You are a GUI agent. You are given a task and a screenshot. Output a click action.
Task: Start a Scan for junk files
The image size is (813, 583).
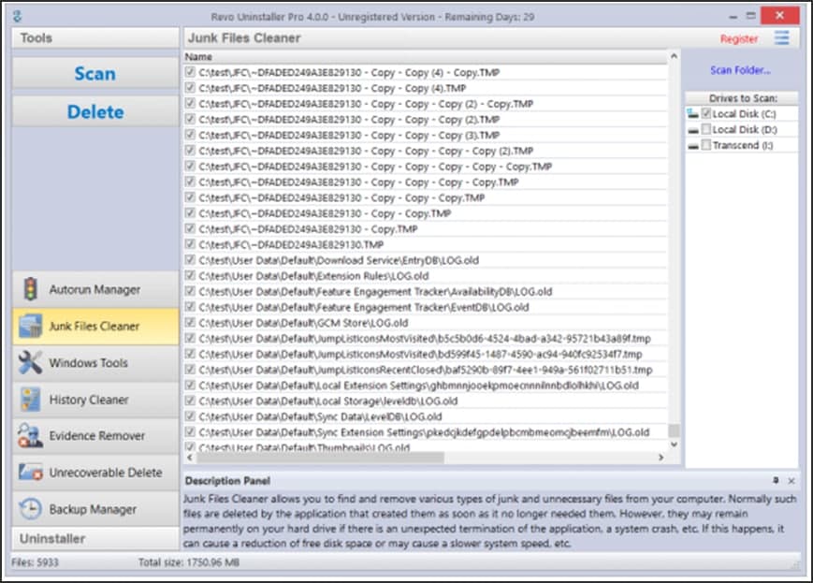tap(94, 73)
